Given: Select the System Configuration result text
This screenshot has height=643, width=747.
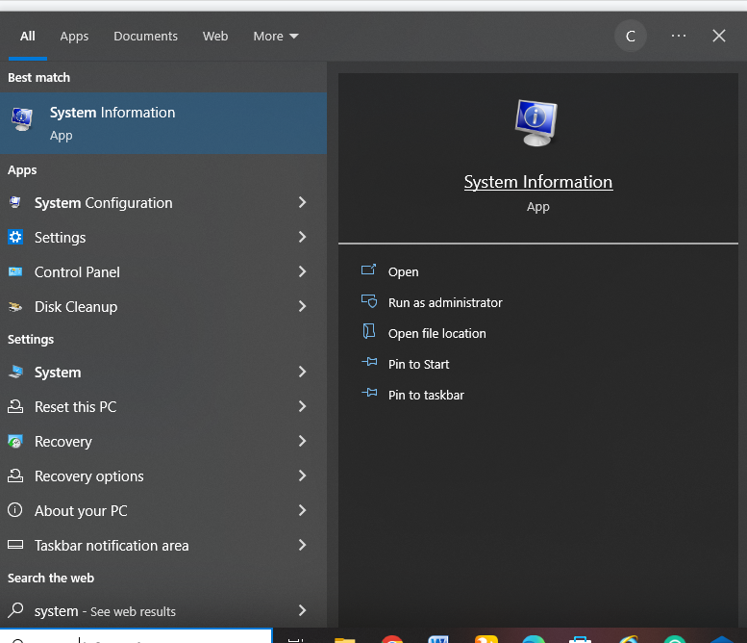Looking at the screenshot, I should (104, 203).
